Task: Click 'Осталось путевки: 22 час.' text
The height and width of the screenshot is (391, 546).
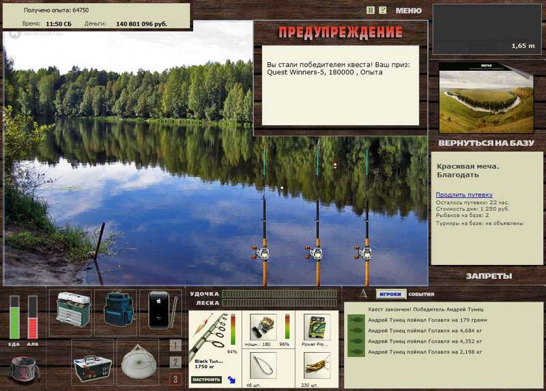Action: pos(472,202)
